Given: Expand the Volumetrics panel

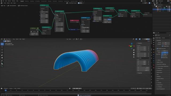Looking at the screenshot, I should 159,70.
